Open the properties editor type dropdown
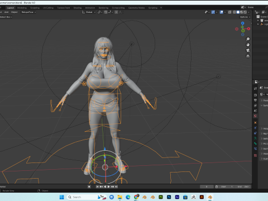This screenshot has width=268, height=201. click(x=257, y=82)
